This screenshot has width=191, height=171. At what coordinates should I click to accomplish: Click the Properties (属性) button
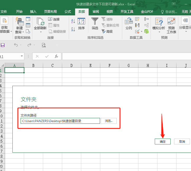point(54,25)
